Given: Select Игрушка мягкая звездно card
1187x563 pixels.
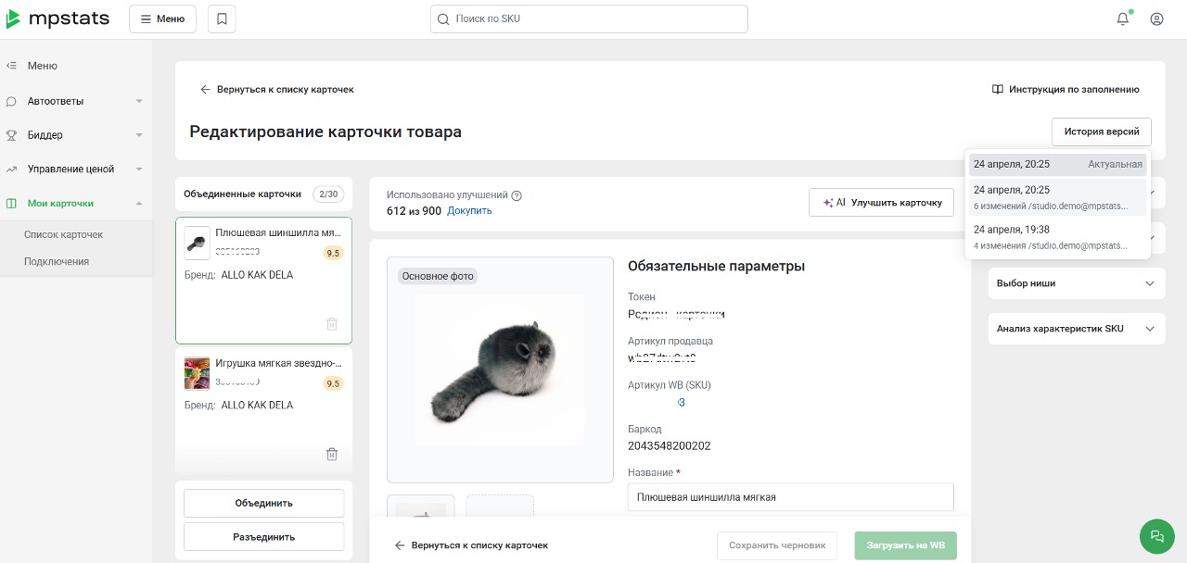Looking at the screenshot, I should [263, 410].
